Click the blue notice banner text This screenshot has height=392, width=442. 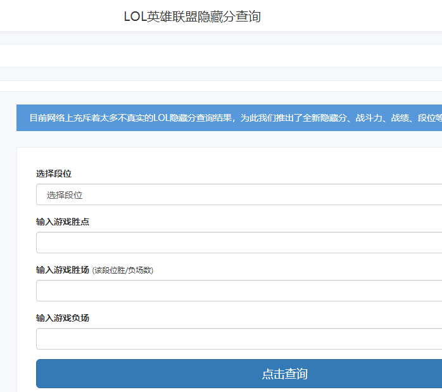click(x=236, y=118)
